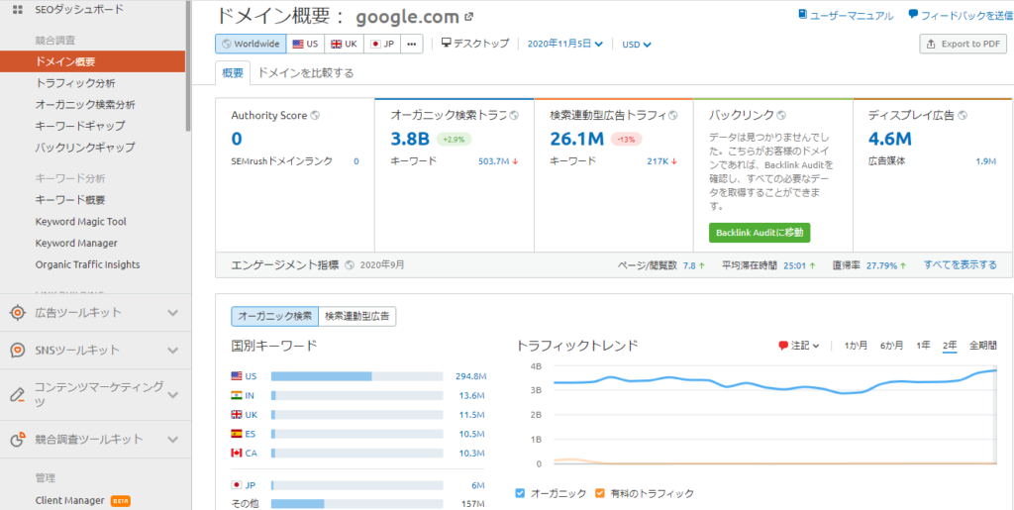
Task: Set trend range to 1年
Action: [924, 346]
